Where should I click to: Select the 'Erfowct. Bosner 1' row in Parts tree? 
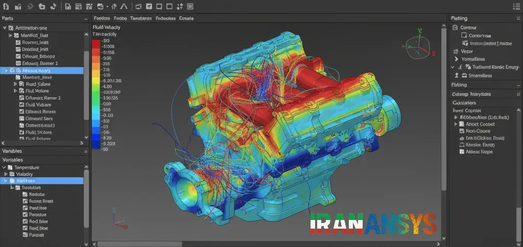[37, 63]
